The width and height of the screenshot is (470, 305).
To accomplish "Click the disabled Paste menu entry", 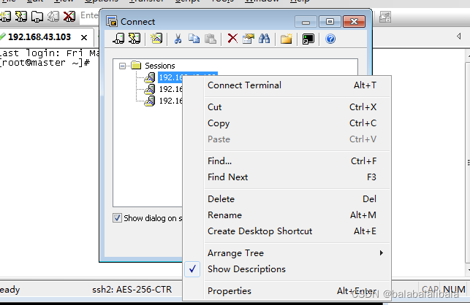I will [x=287, y=139].
